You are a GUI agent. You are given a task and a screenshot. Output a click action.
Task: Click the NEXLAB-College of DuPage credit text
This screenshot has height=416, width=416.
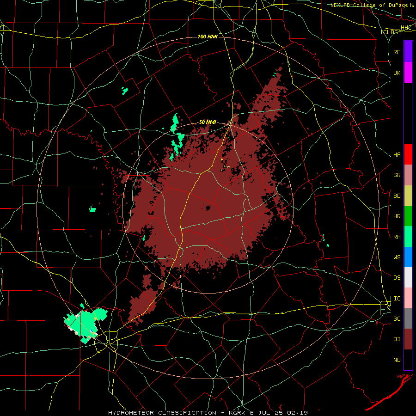coord(369,5)
